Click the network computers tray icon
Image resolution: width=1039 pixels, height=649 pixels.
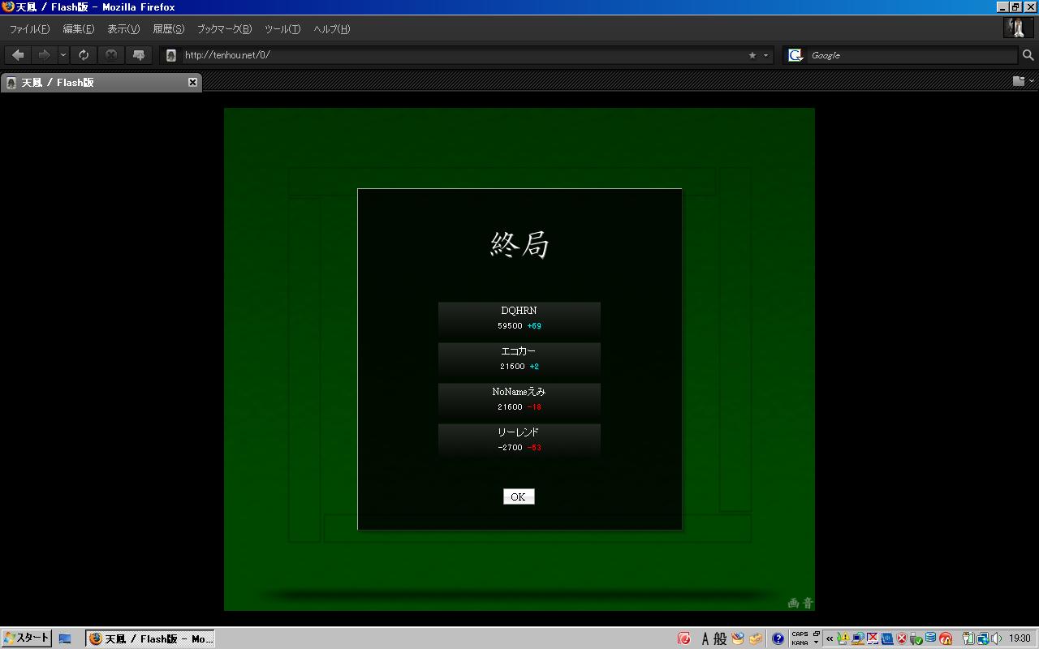858,638
